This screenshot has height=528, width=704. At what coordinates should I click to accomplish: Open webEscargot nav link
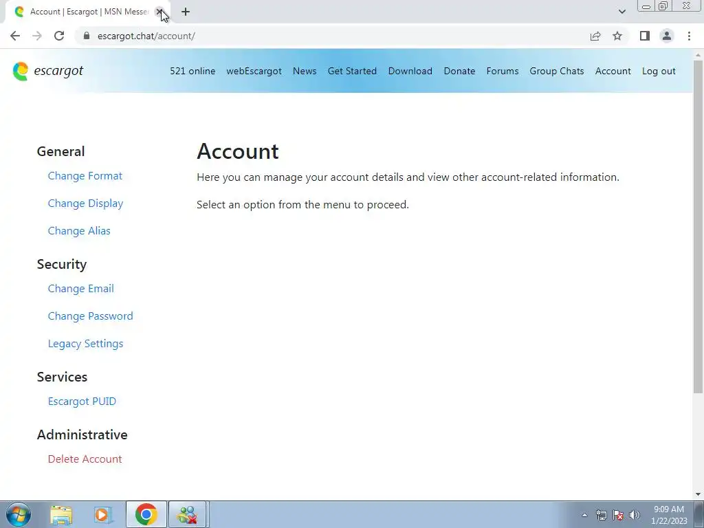[x=254, y=71]
